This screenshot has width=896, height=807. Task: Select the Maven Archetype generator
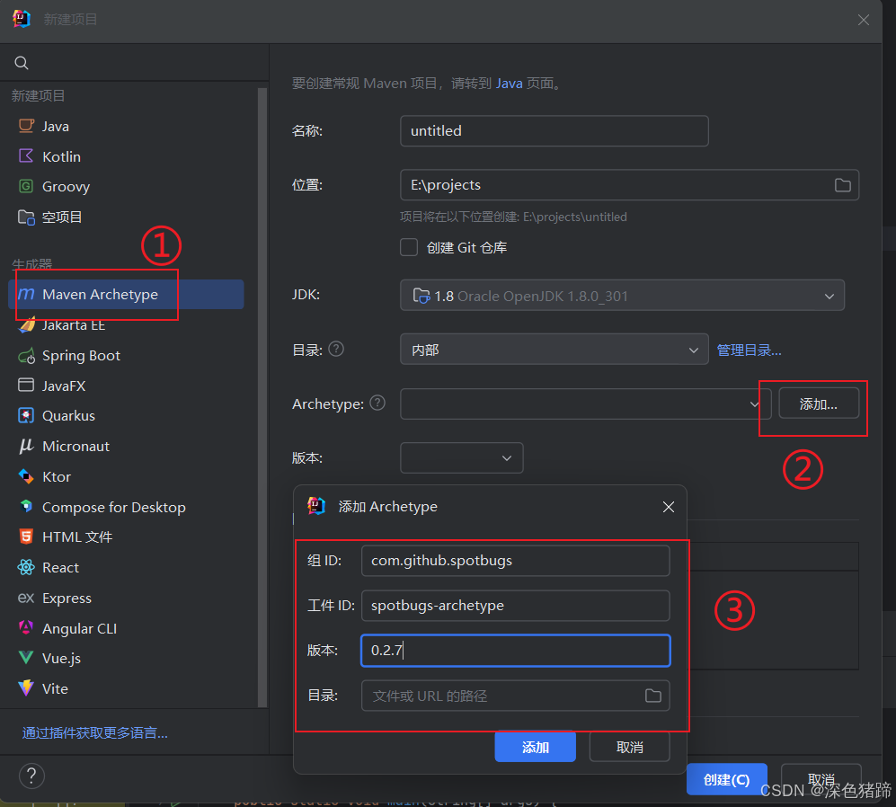pos(126,295)
